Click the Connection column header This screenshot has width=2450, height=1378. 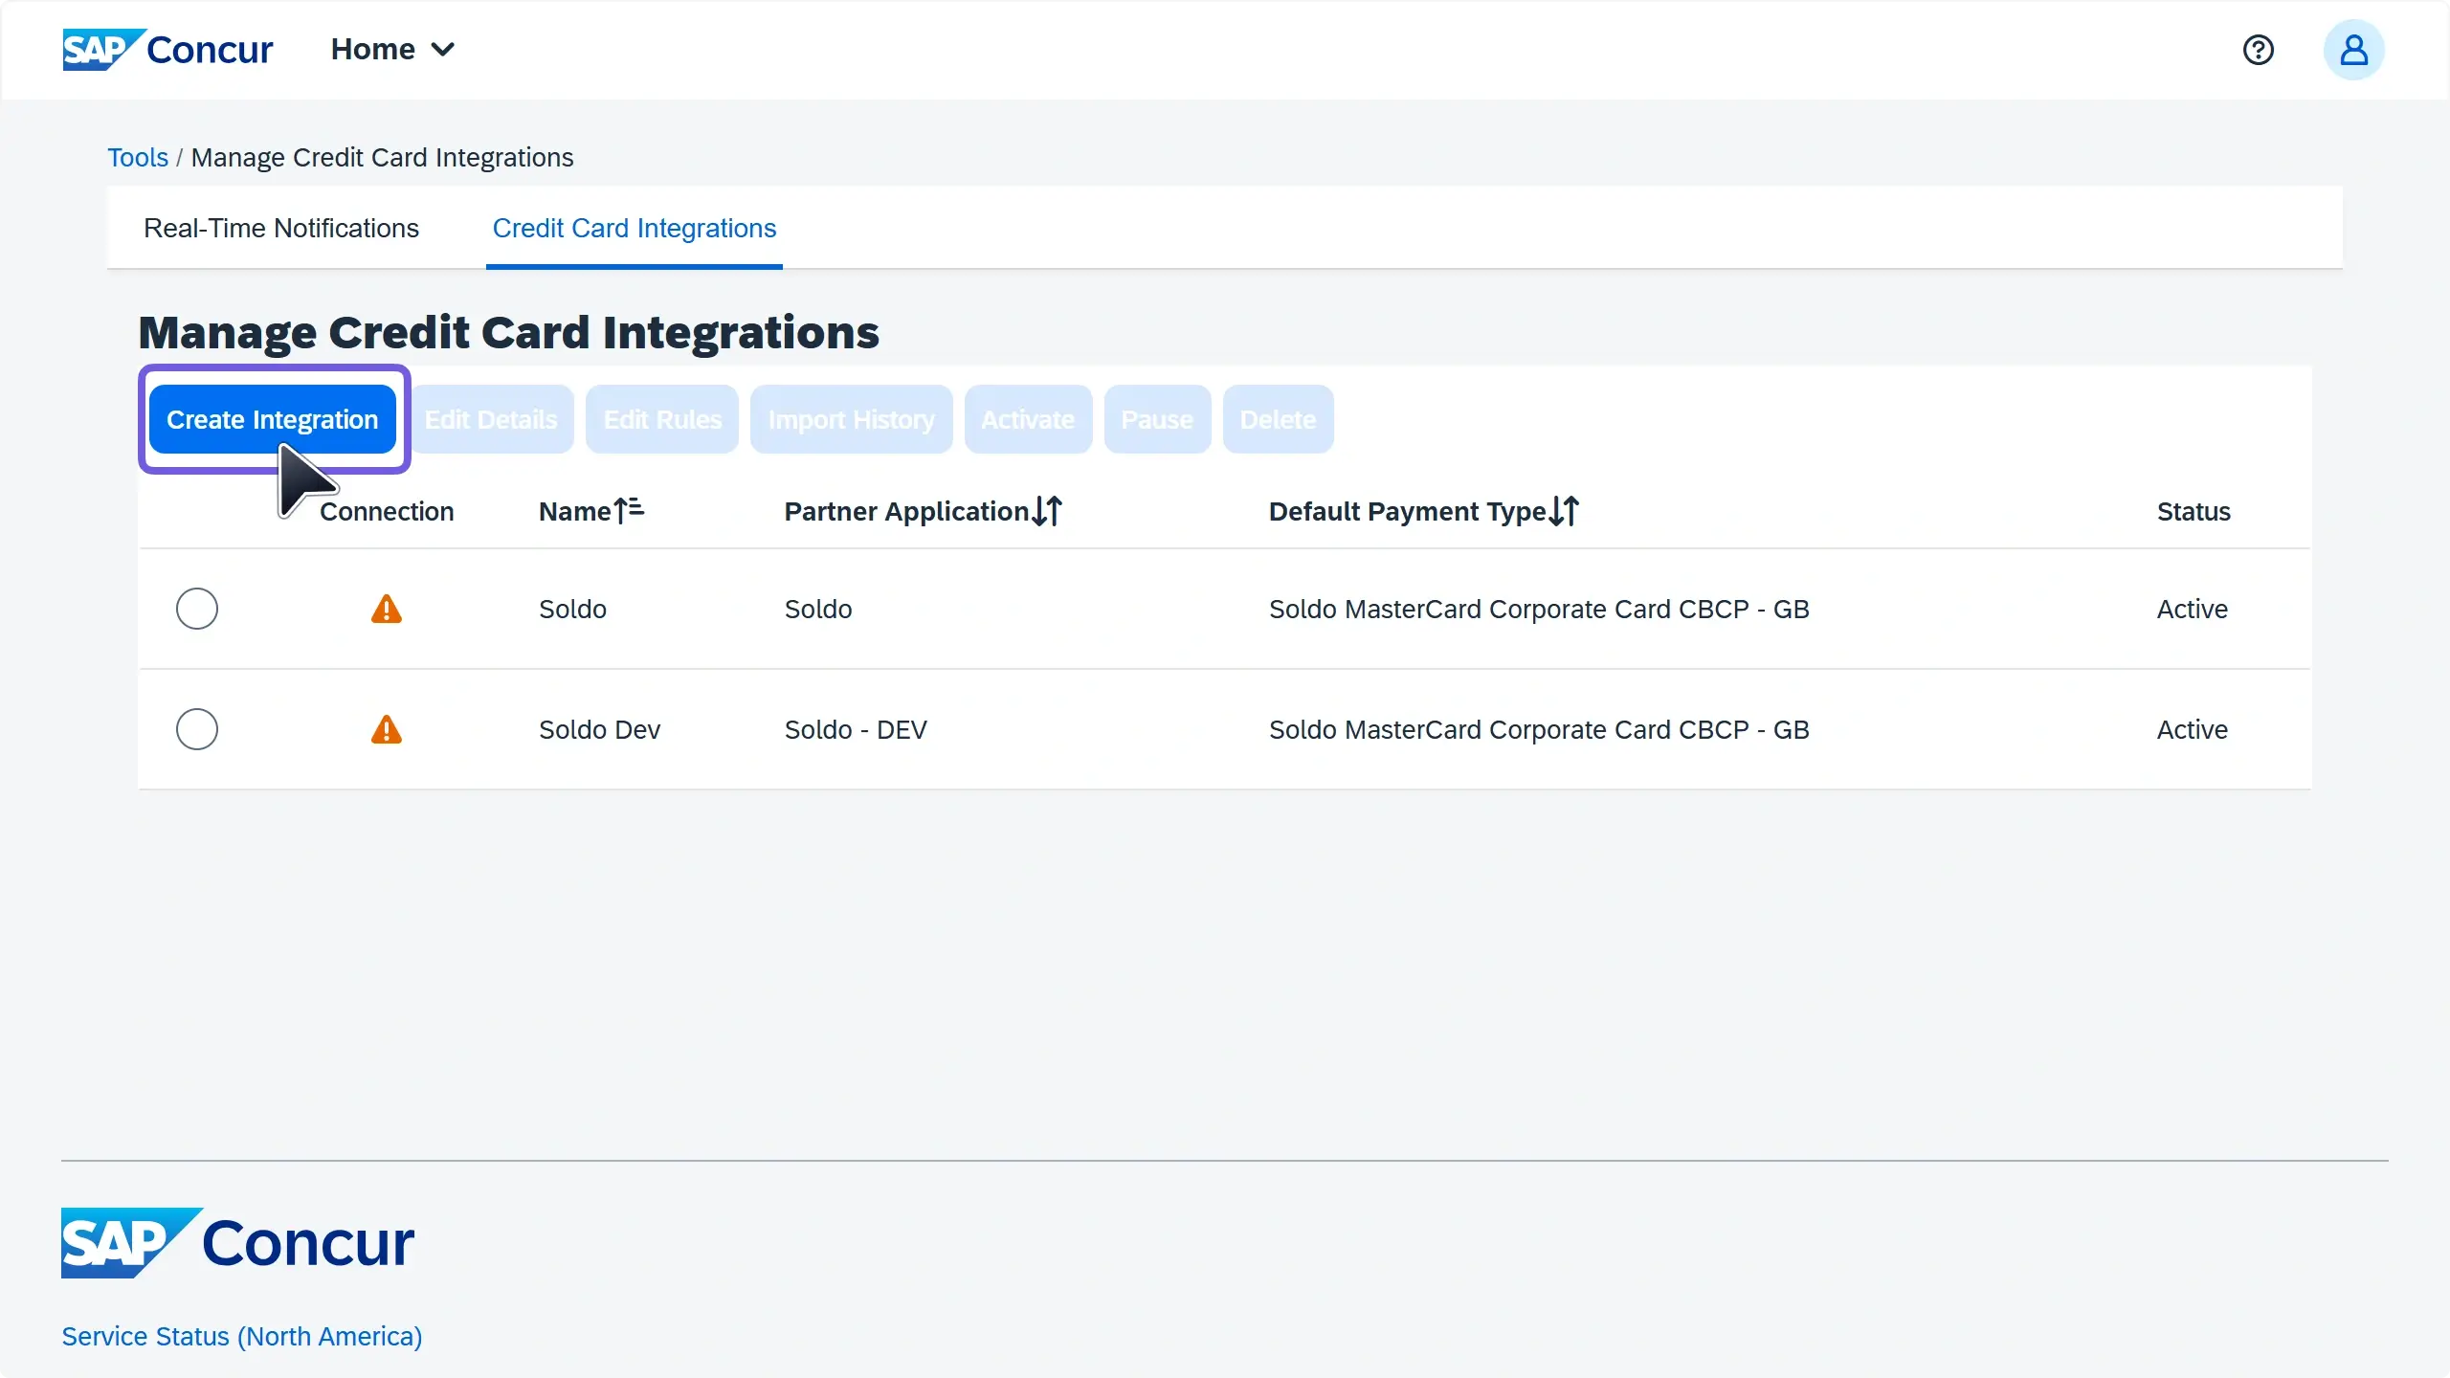coord(387,511)
